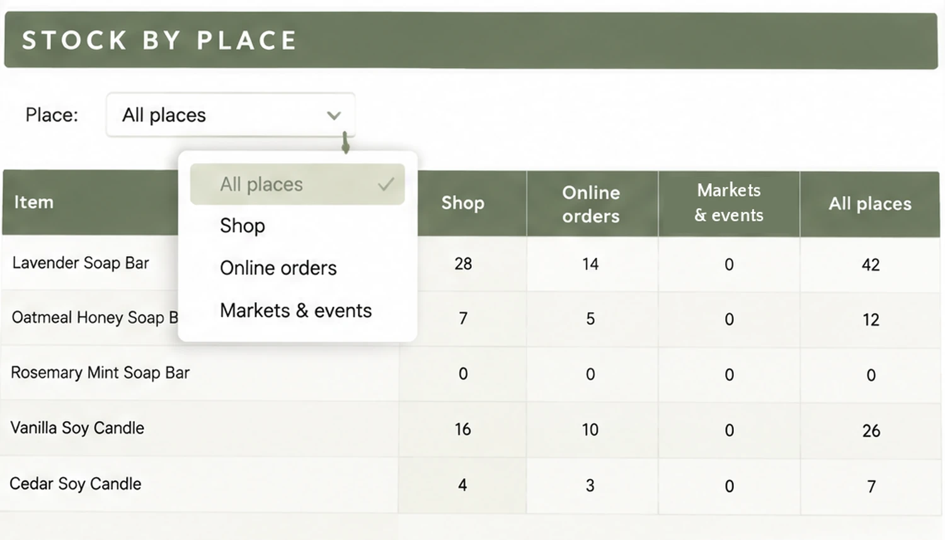Click Rosemary Mint Soap Bar Shop value 0
This screenshot has width=945, height=540.
coord(463,374)
